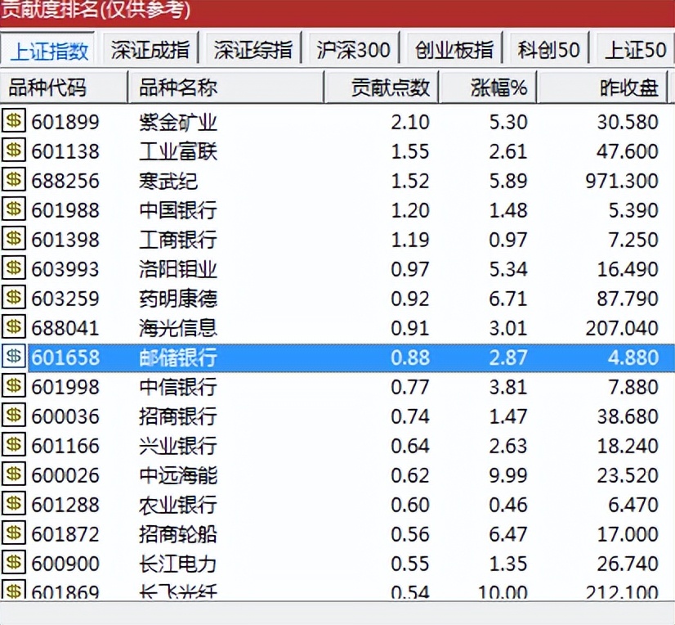This screenshot has width=675, height=625.
Task: Click the 9.99 gain percentage value
Action: (508, 475)
